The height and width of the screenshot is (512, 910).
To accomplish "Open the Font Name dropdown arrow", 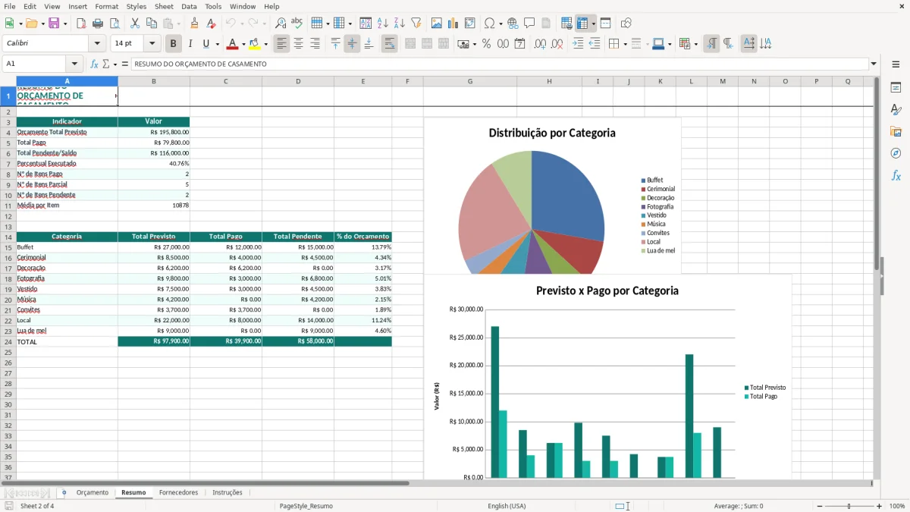I will coord(97,44).
